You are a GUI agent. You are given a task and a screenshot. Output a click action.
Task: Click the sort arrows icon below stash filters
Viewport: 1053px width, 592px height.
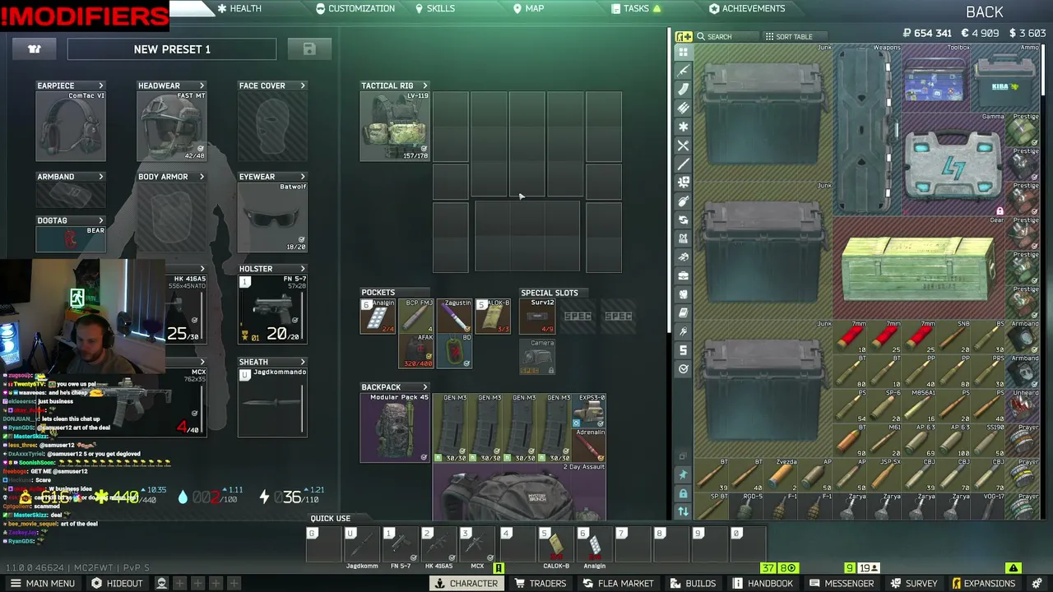683,511
